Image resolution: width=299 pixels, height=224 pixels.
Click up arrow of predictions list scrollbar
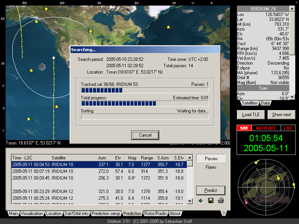coord(189,158)
